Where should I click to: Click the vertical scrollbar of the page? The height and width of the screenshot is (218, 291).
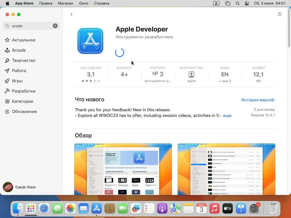click(x=289, y=28)
